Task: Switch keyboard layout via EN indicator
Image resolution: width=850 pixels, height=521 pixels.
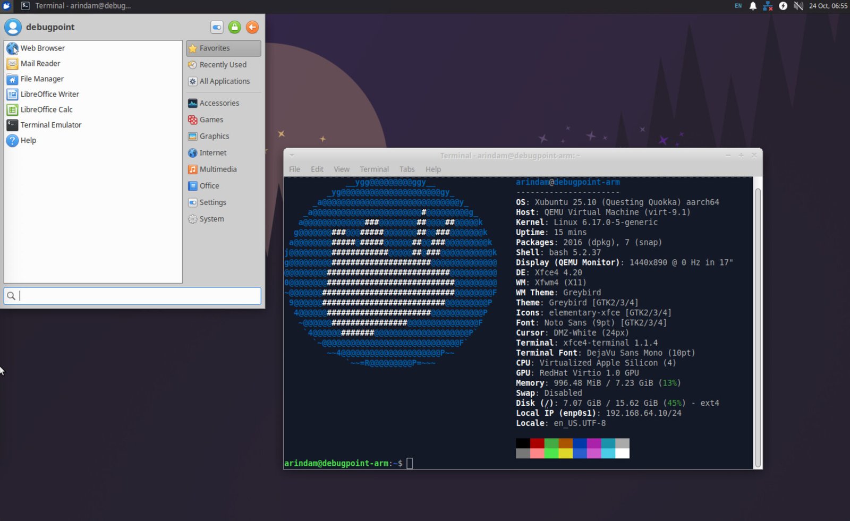Action: [x=737, y=6]
